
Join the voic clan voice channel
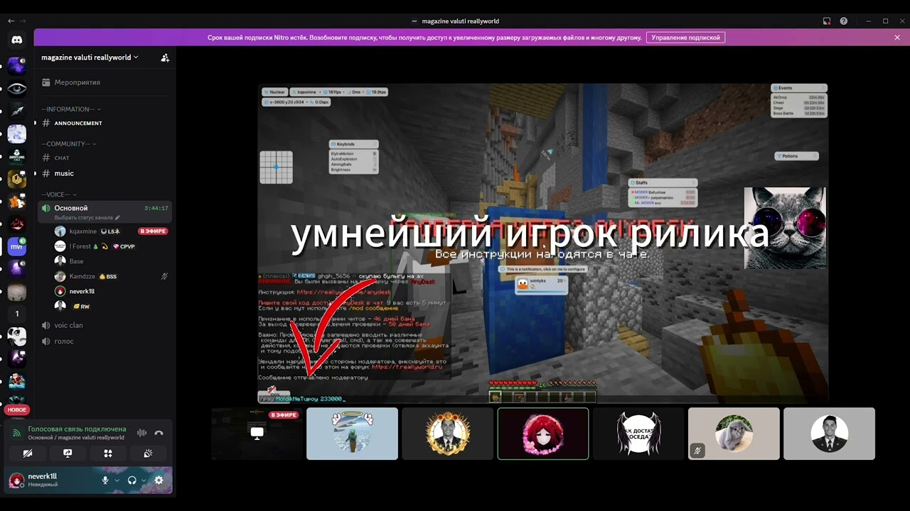pyautogui.click(x=105, y=325)
